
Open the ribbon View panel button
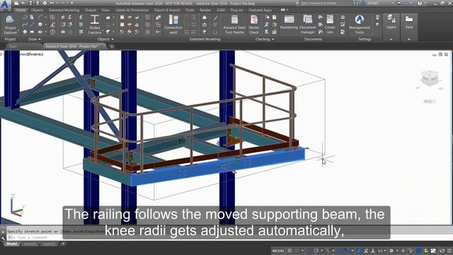click(x=409, y=22)
